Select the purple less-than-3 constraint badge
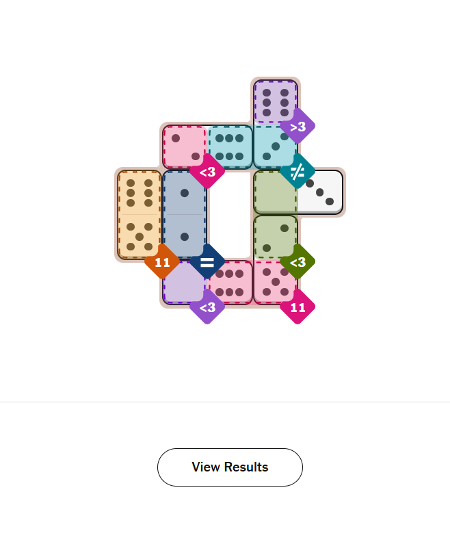 pos(207,307)
